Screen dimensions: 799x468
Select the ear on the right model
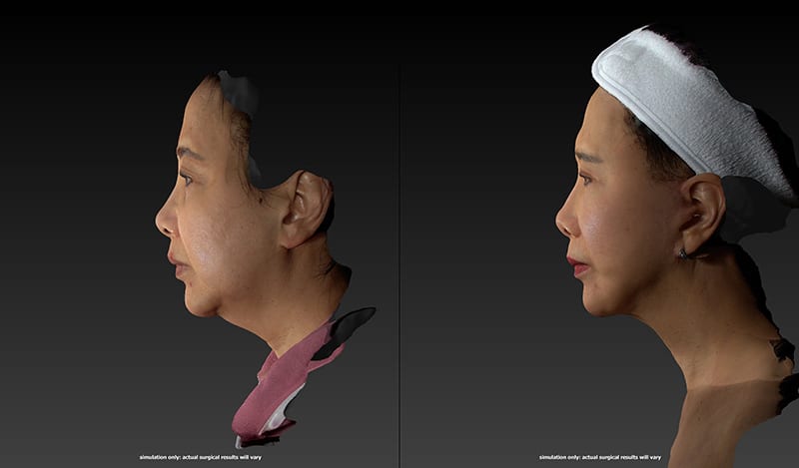703,212
